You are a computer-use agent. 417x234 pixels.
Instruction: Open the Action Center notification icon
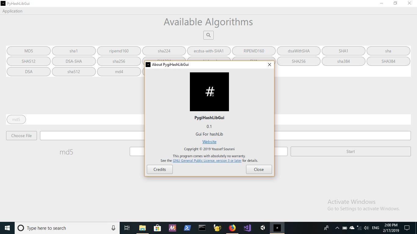[x=407, y=228]
